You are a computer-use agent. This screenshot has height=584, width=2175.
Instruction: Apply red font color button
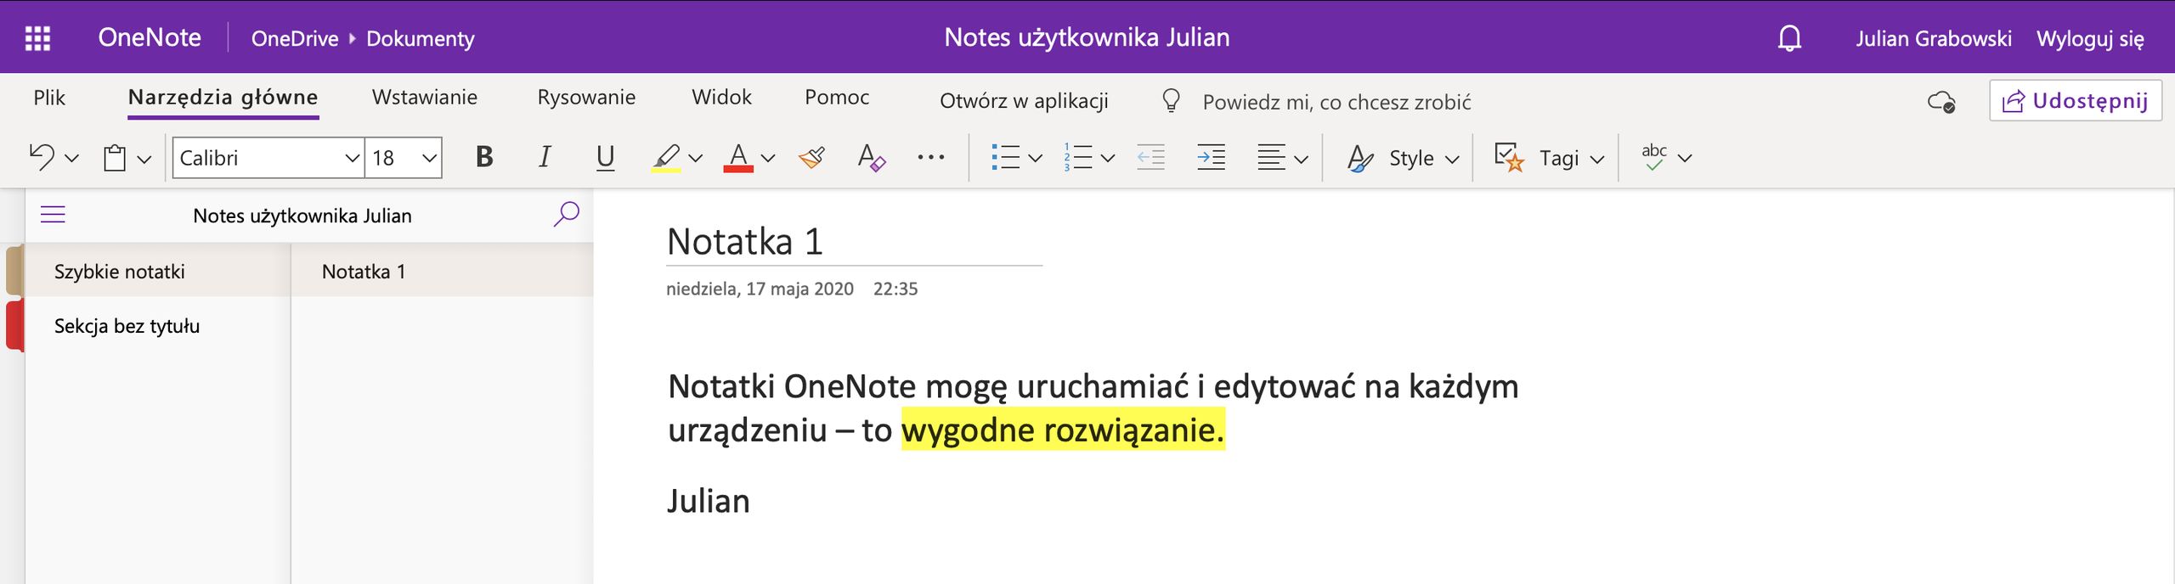pyautogui.click(x=738, y=157)
